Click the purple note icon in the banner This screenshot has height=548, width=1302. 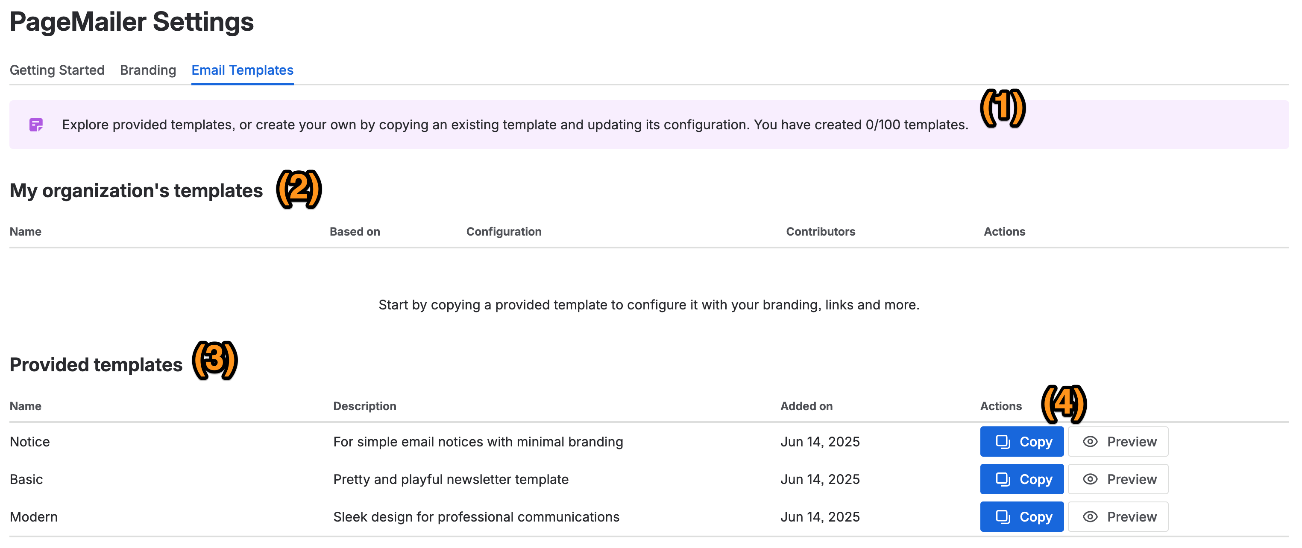pyautogui.click(x=36, y=125)
